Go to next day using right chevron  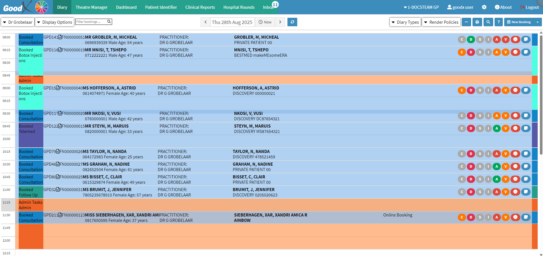280,22
